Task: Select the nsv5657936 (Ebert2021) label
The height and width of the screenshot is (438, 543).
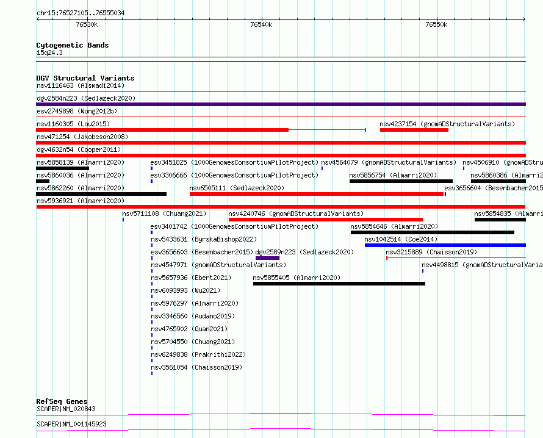Action: (x=191, y=278)
